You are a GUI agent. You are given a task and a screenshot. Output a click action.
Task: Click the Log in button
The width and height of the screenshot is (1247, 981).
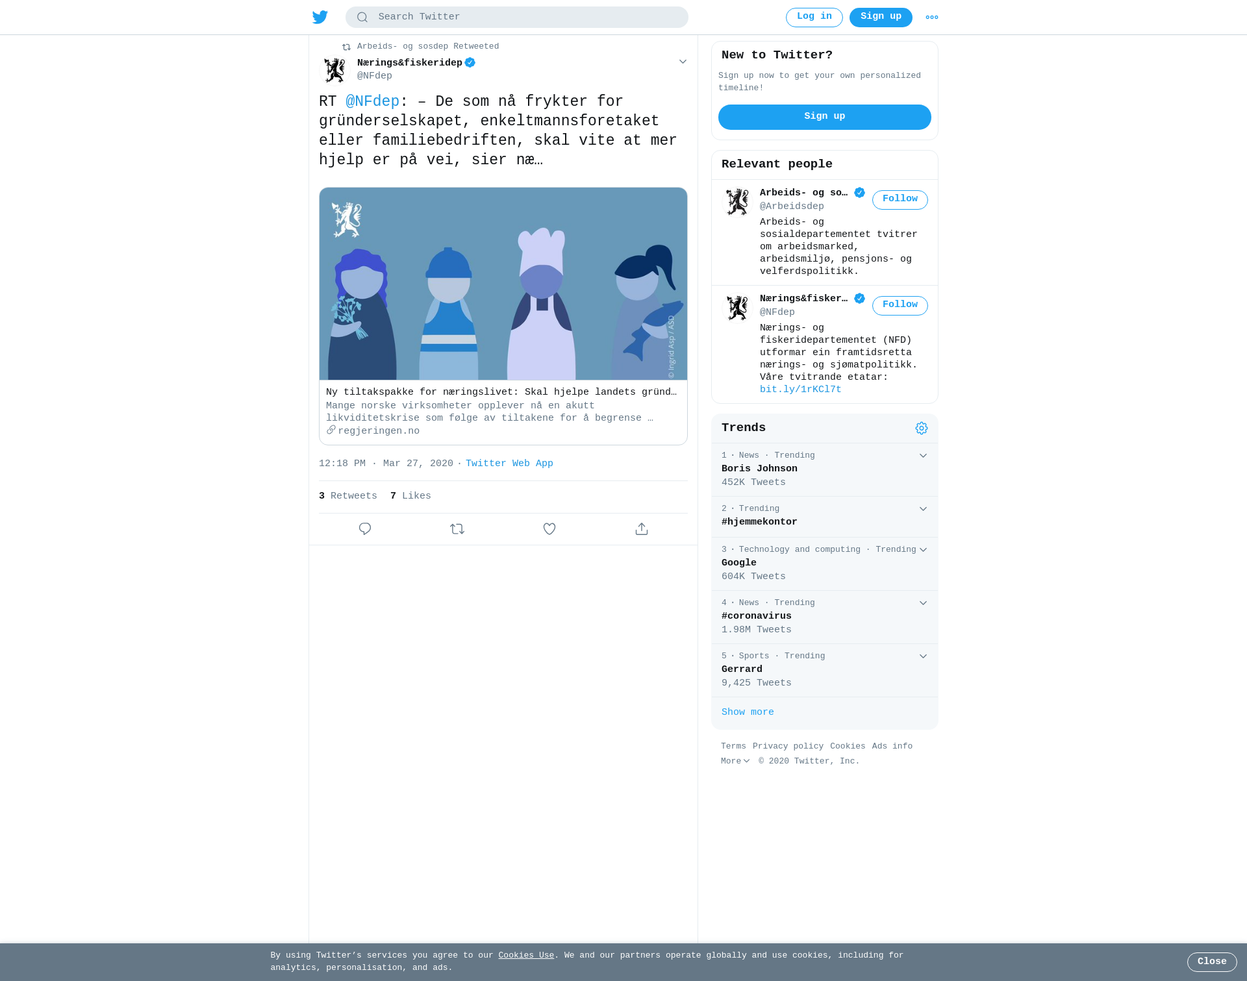click(x=814, y=18)
